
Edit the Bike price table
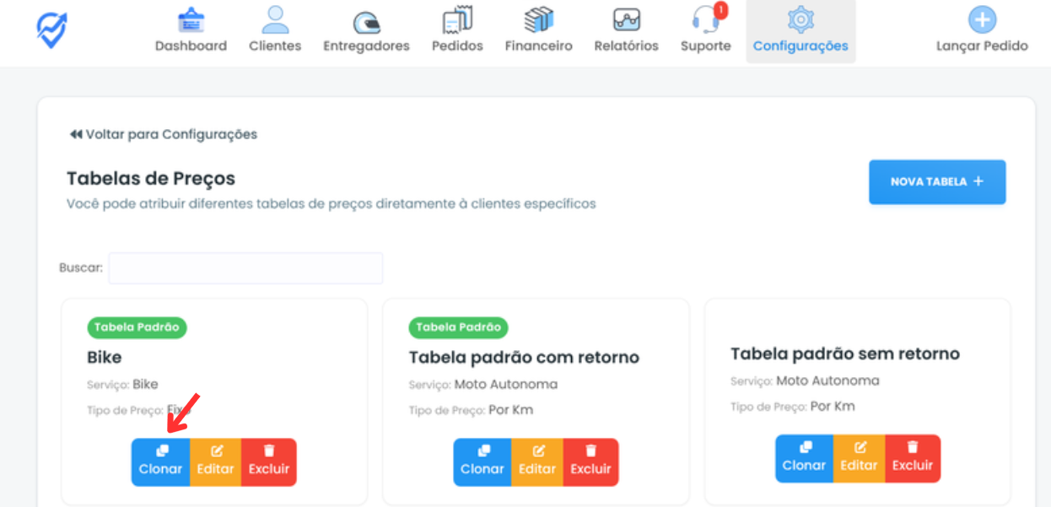tap(215, 461)
